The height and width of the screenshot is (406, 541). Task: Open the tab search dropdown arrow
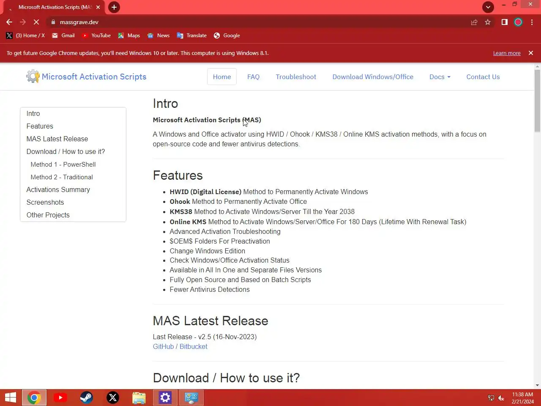[488, 7]
